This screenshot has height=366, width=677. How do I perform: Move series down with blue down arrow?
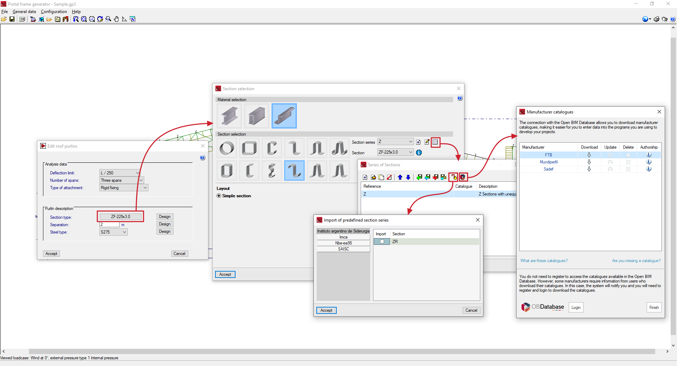(x=408, y=177)
